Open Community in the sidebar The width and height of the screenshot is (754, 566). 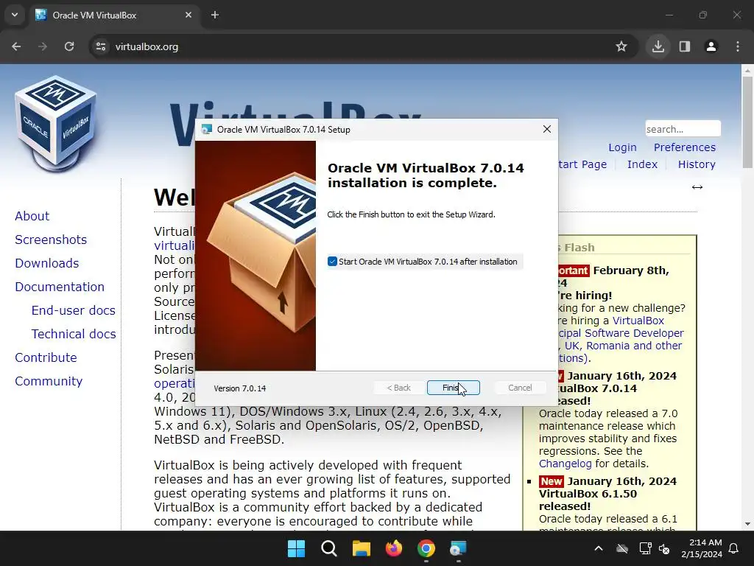tap(49, 381)
